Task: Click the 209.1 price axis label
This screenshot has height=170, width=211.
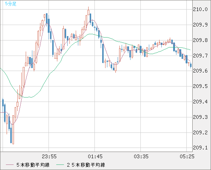Action: 200,148
